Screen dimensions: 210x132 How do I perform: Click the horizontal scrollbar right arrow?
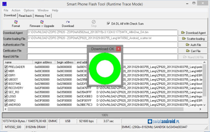pos(200,109)
